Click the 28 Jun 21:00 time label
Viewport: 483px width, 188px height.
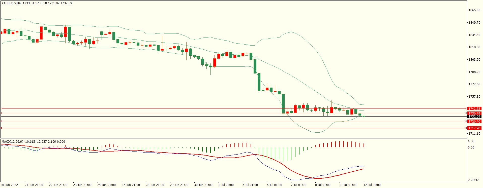(x=155, y=185)
